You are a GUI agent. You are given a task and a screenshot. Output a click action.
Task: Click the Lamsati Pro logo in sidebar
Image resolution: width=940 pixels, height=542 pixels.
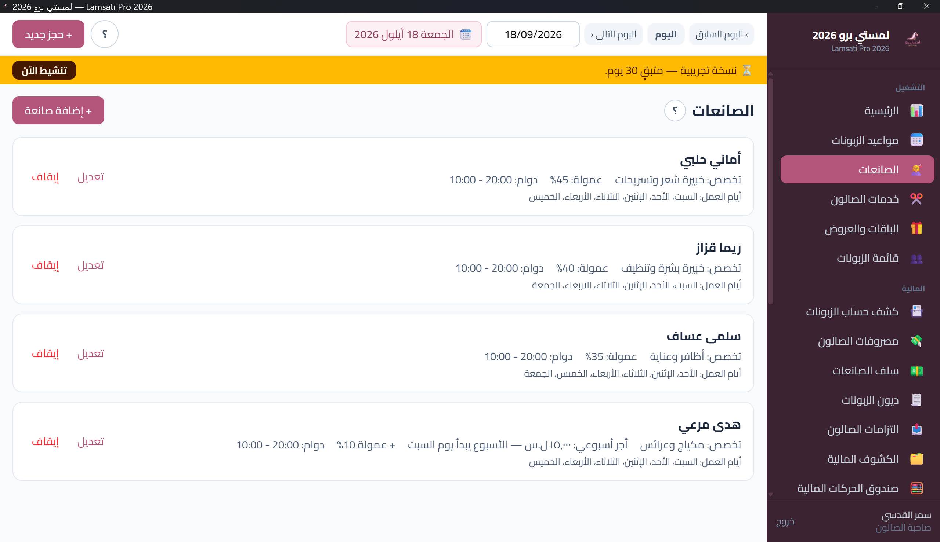coord(912,39)
